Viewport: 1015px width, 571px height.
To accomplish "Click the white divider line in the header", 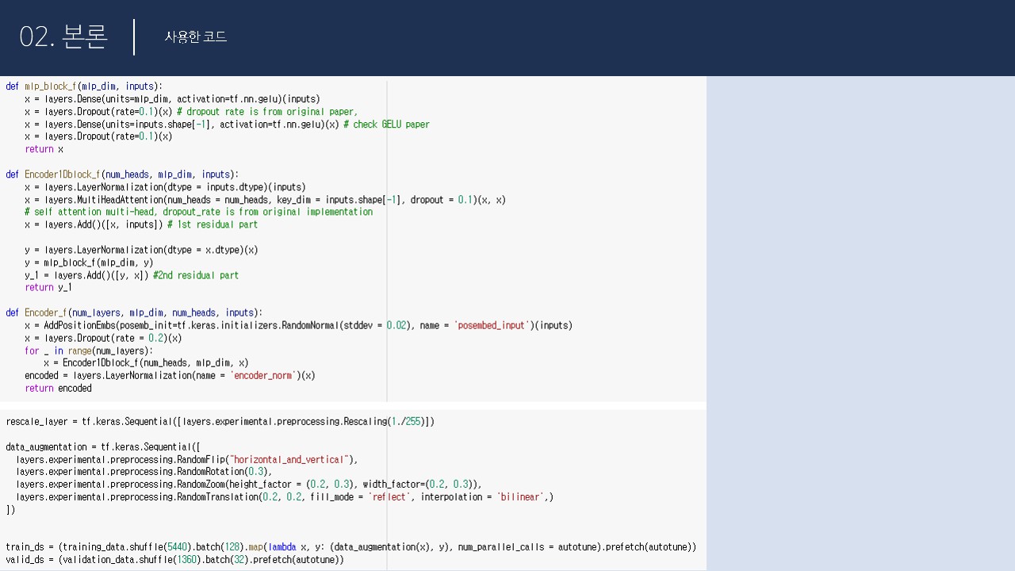I will 134,37.
